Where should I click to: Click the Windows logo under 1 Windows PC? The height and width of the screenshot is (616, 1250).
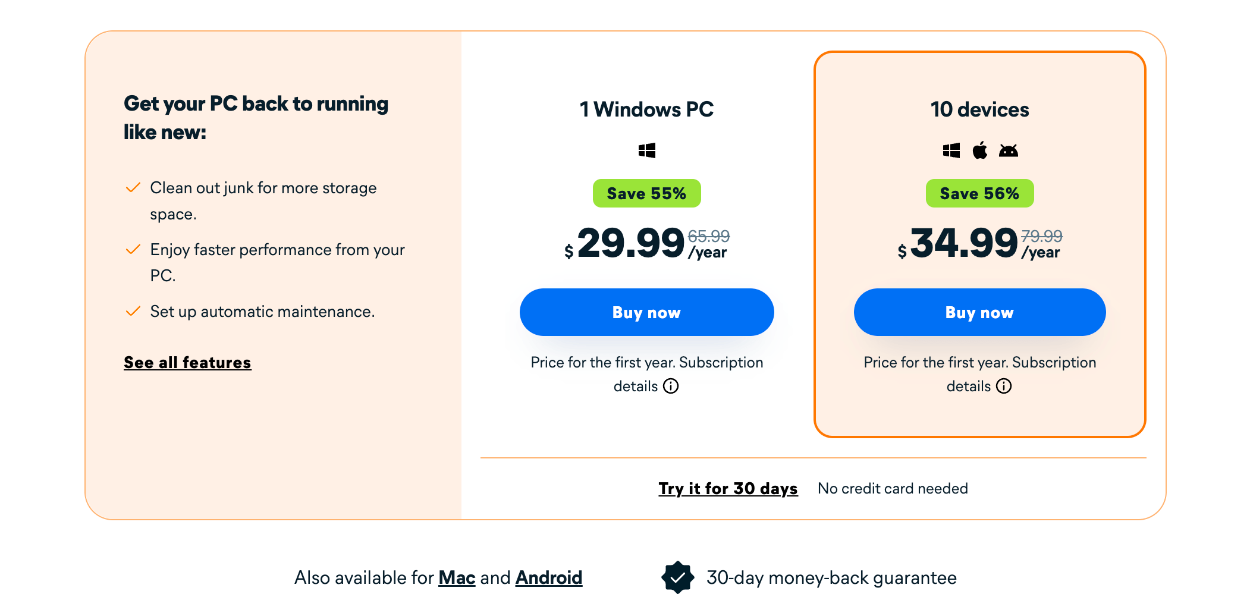[646, 150]
